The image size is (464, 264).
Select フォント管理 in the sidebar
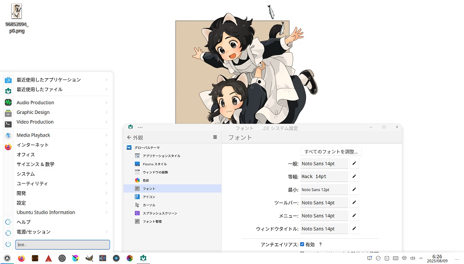[173, 222]
